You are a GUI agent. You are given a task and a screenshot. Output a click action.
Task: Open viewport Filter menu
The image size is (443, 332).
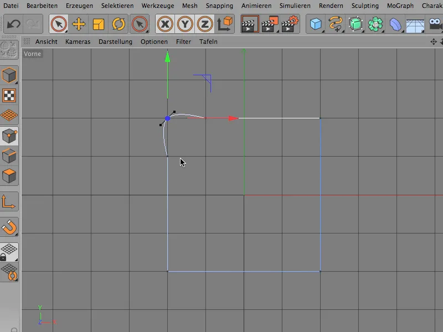184,41
